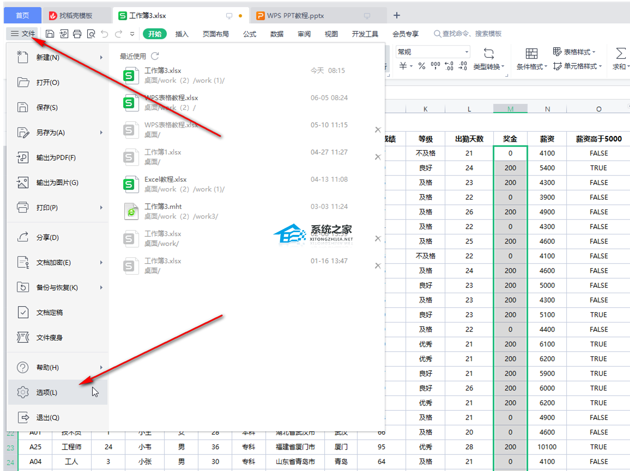Image resolution: width=630 pixels, height=471 pixels.
Task: Switch to the 插入 ribbon tab
Action: 181,34
